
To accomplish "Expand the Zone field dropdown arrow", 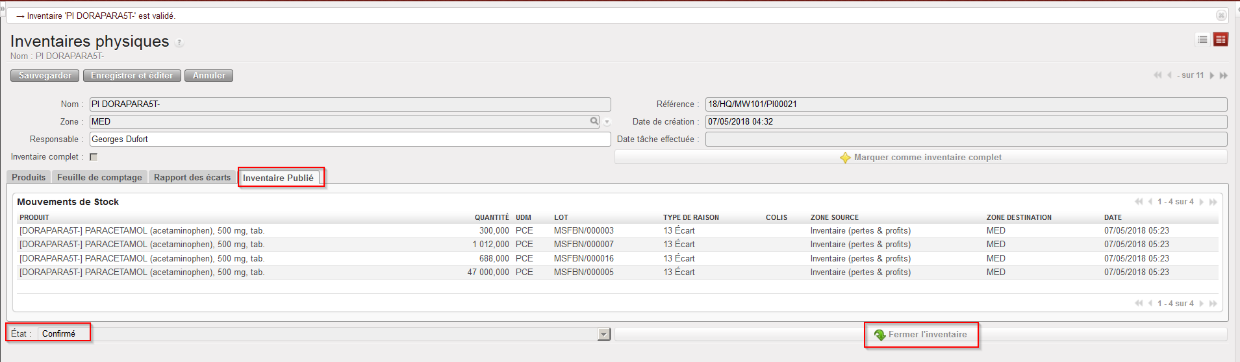I will 607,122.
